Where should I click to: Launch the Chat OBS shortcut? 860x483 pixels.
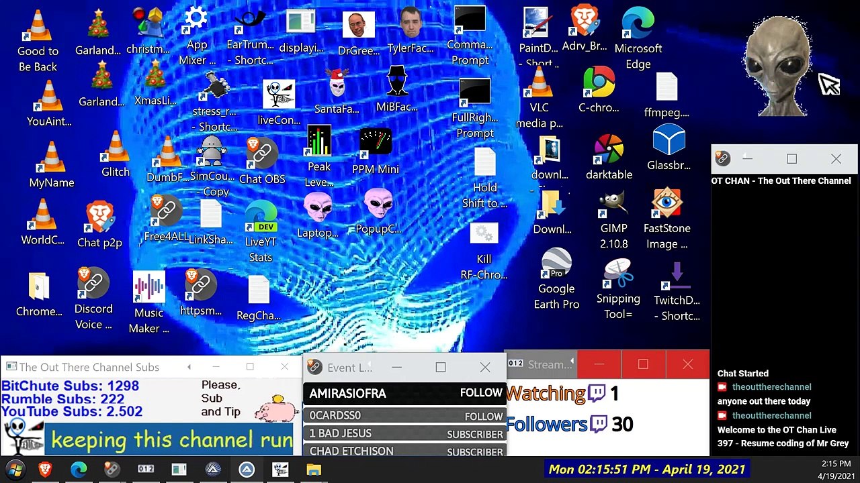click(262, 161)
